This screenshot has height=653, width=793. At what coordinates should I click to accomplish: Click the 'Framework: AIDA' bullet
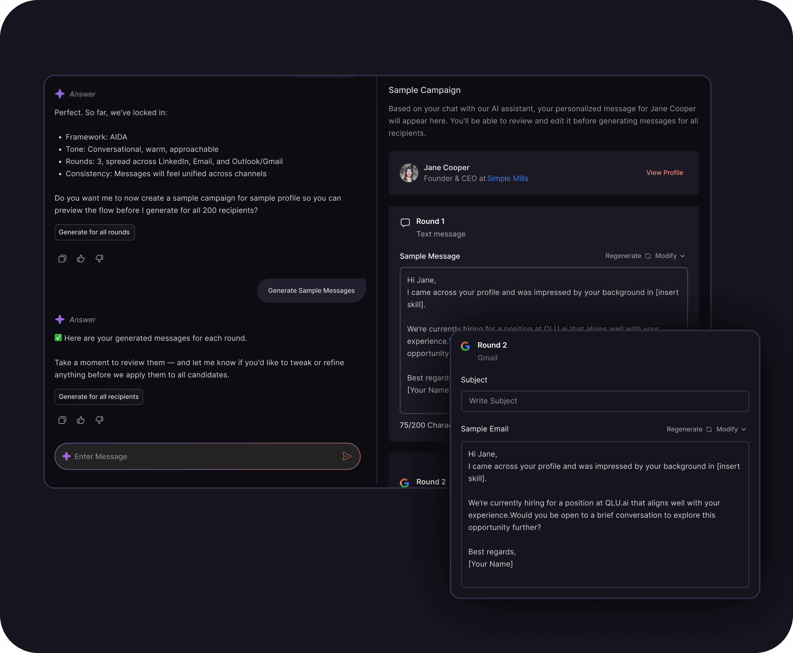96,137
